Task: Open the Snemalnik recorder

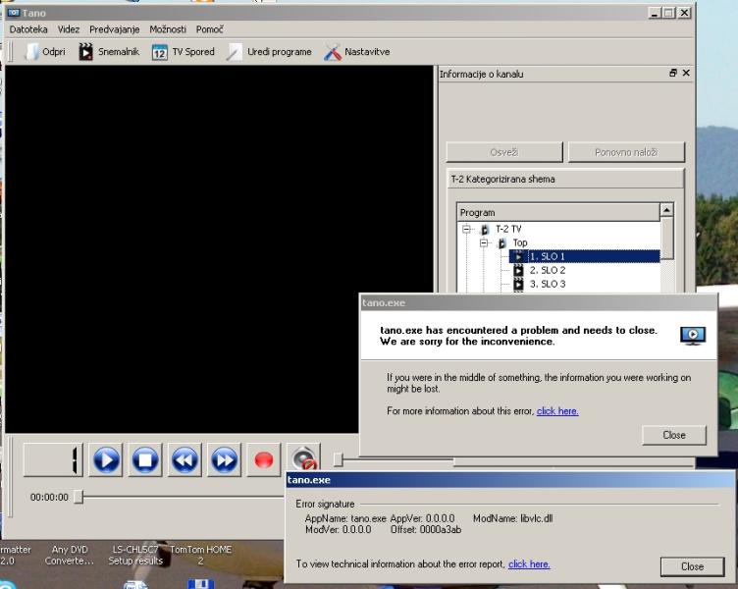Action: (x=110, y=52)
